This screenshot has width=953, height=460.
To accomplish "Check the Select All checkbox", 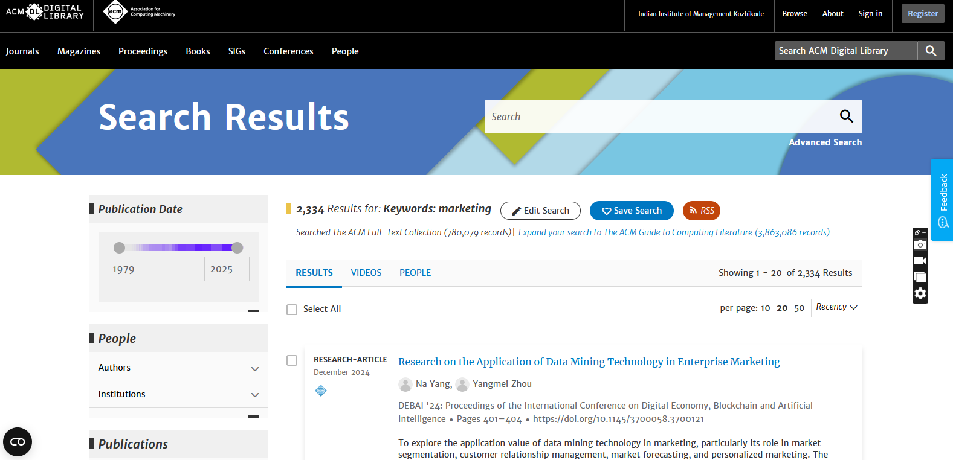I will click(292, 310).
